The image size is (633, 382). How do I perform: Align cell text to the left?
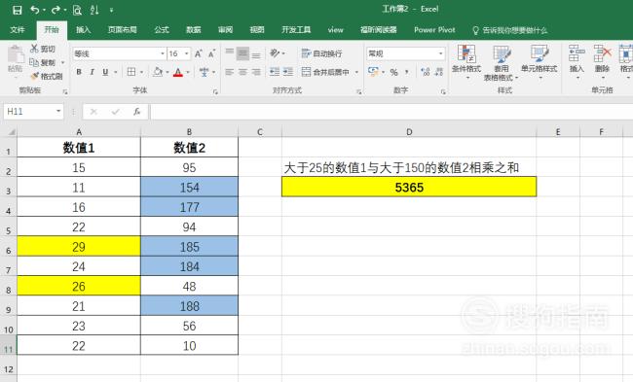[x=229, y=72]
